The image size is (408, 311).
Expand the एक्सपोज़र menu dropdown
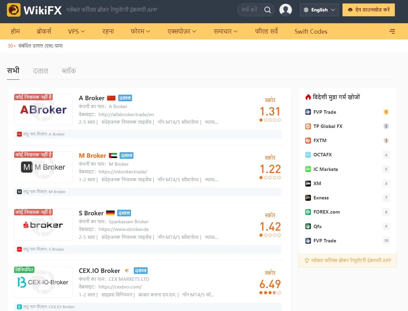point(182,32)
